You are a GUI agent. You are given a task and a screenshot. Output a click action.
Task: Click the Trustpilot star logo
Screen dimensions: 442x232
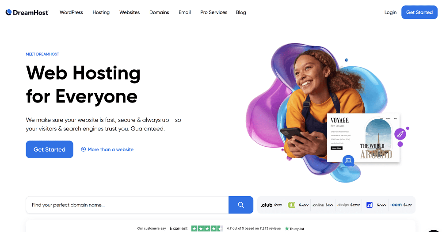[287, 228]
